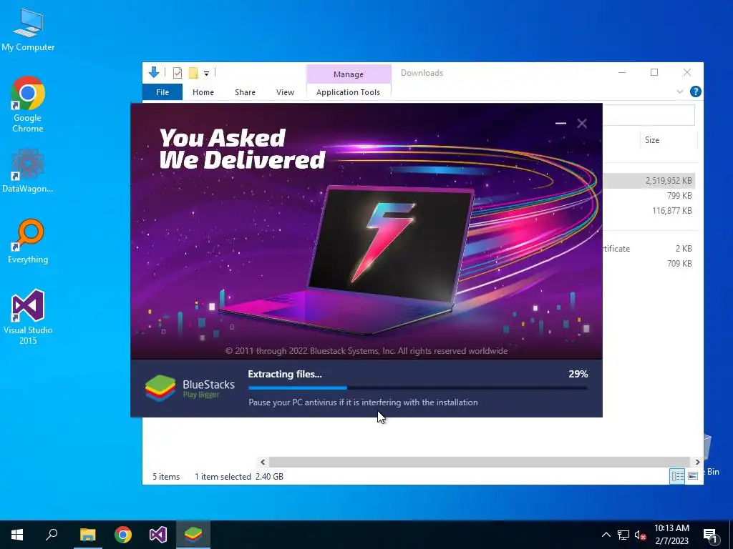
Task: Select the Manage contextual tab
Action: pyautogui.click(x=349, y=74)
